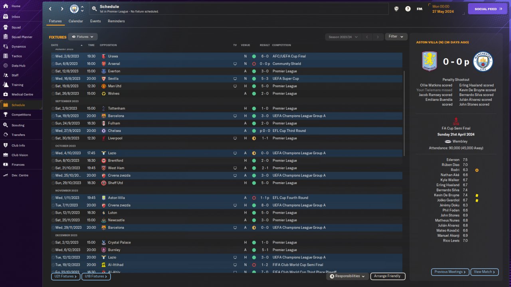Image resolution: width=511 pixels, height=287 pixels.
Task: Open the Scouting sidebar icon
Action: [x=6, y=125]
